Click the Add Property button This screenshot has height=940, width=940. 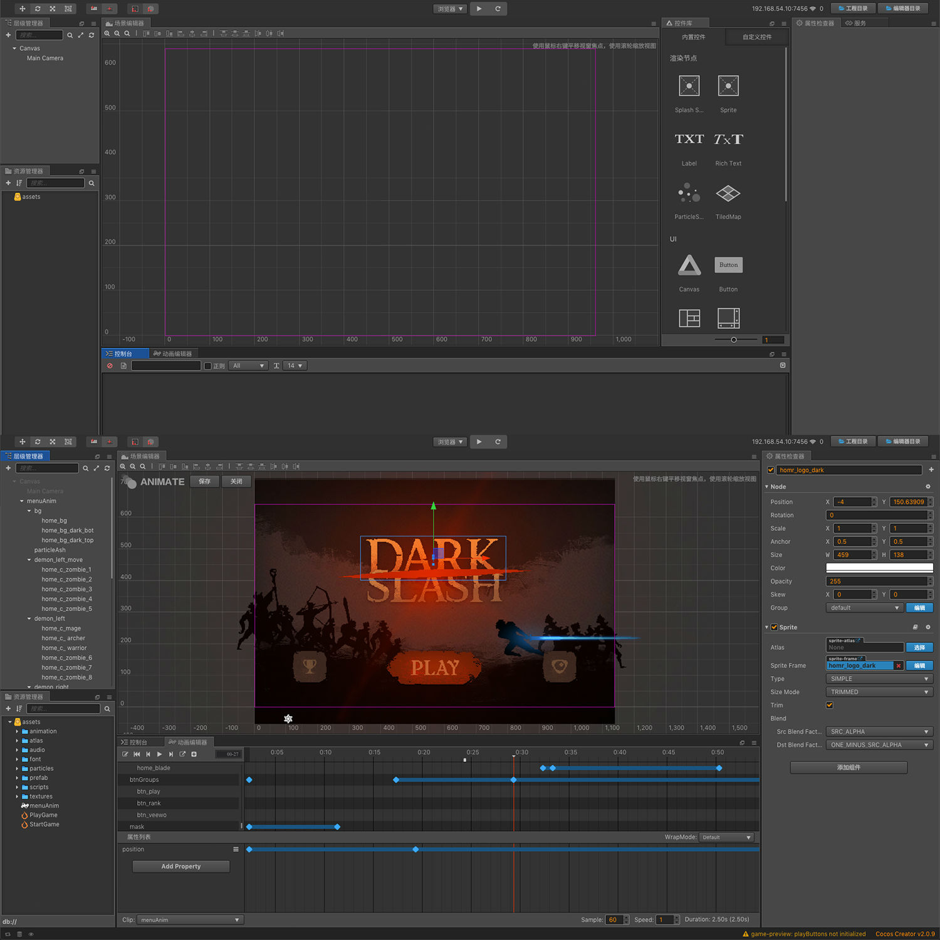(x=181, y=867)
